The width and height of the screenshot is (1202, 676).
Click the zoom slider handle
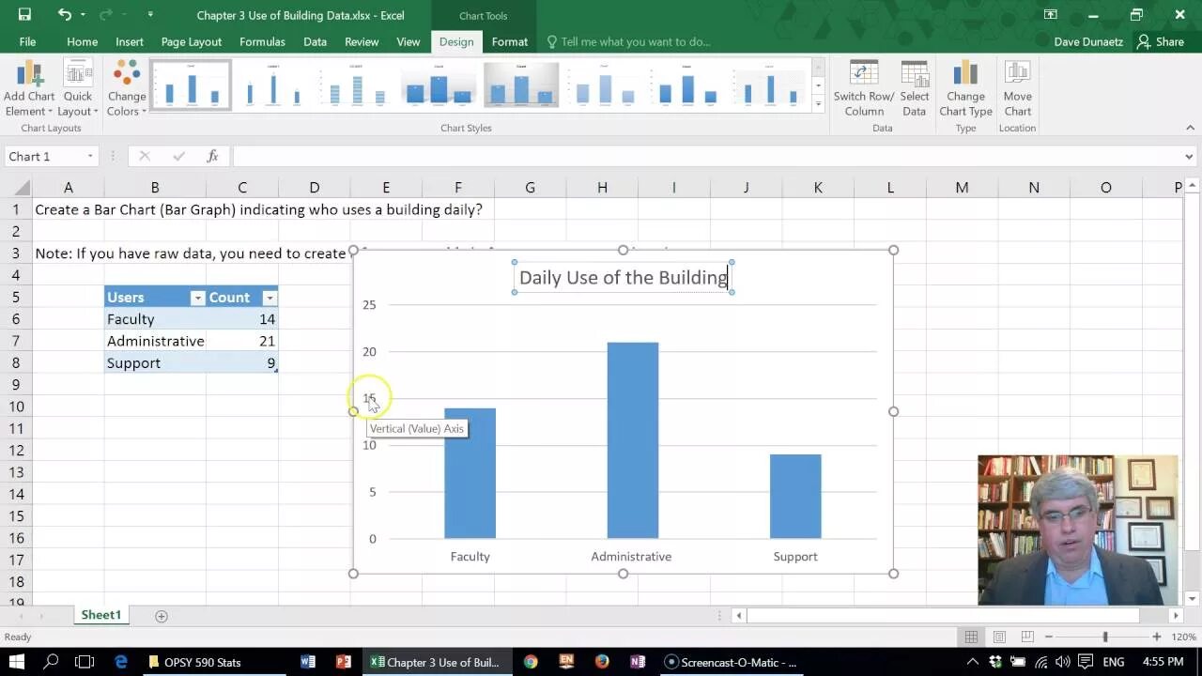coord(1105,637)
